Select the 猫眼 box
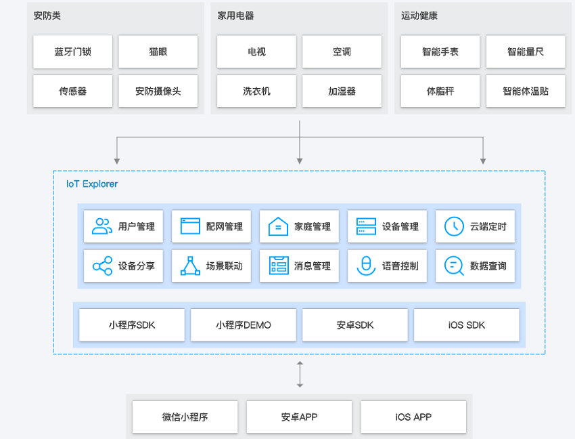The height and width of the screenshot is (439, 575). pos(158,51)
